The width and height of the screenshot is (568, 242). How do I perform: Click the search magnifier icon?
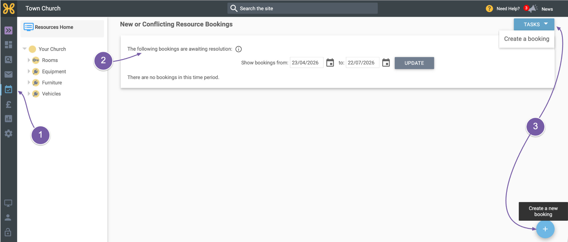(x=234, y=8)
